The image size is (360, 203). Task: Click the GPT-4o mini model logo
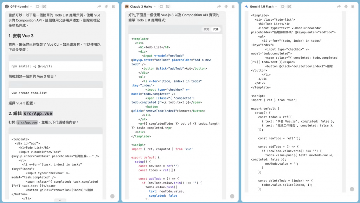(x=7, y=6)
